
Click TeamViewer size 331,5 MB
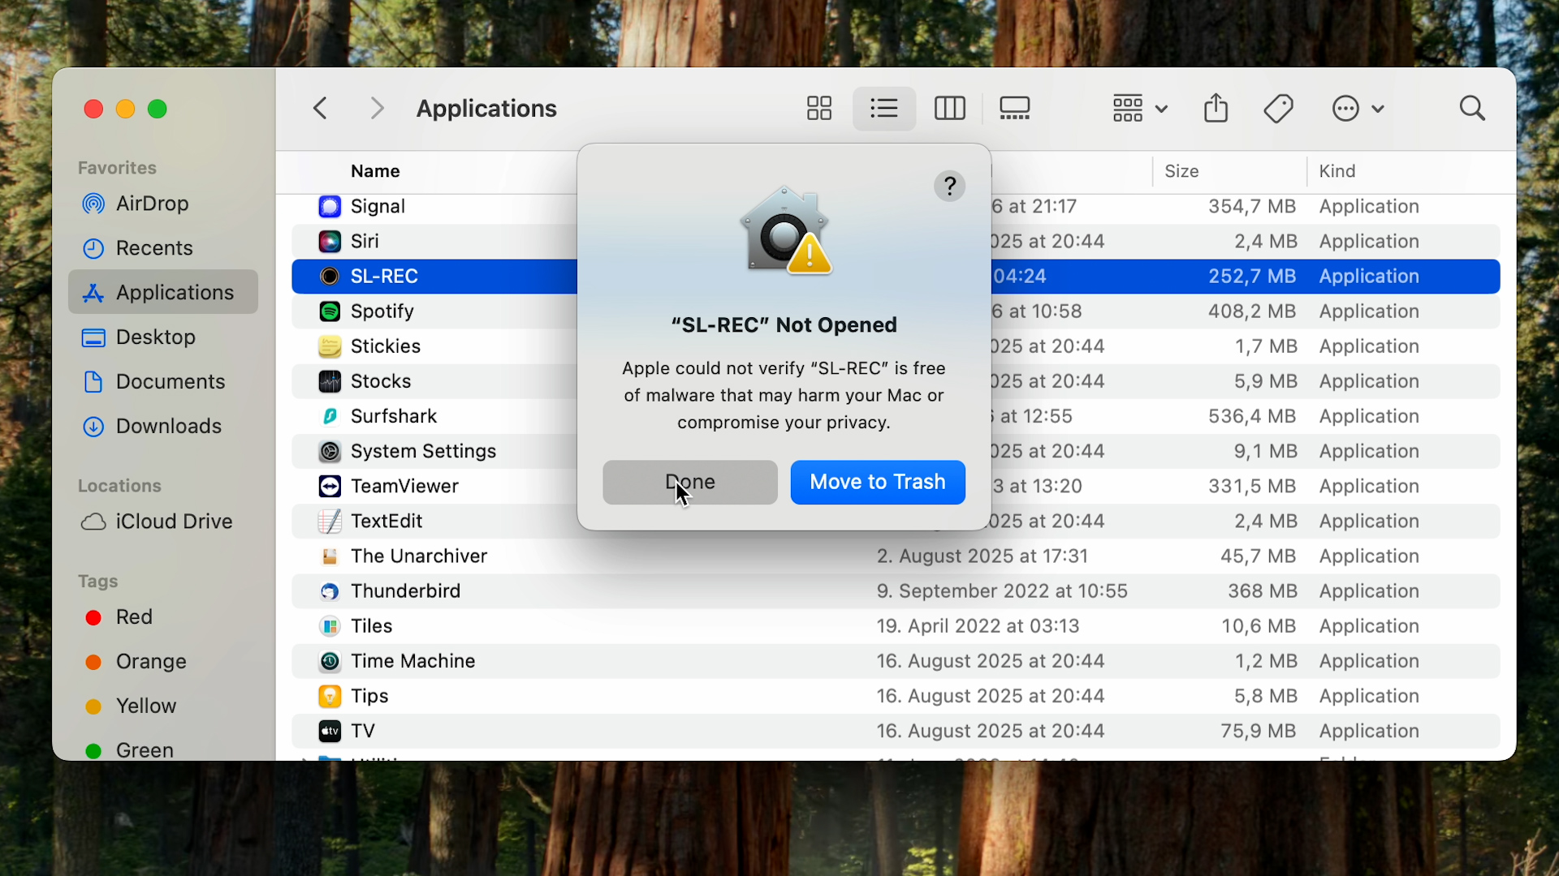click(x=1252, y=487)
